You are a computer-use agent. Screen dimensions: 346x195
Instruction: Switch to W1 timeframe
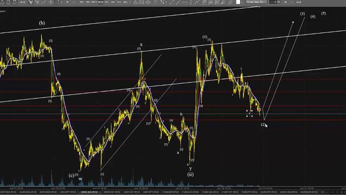click(125, 2)
